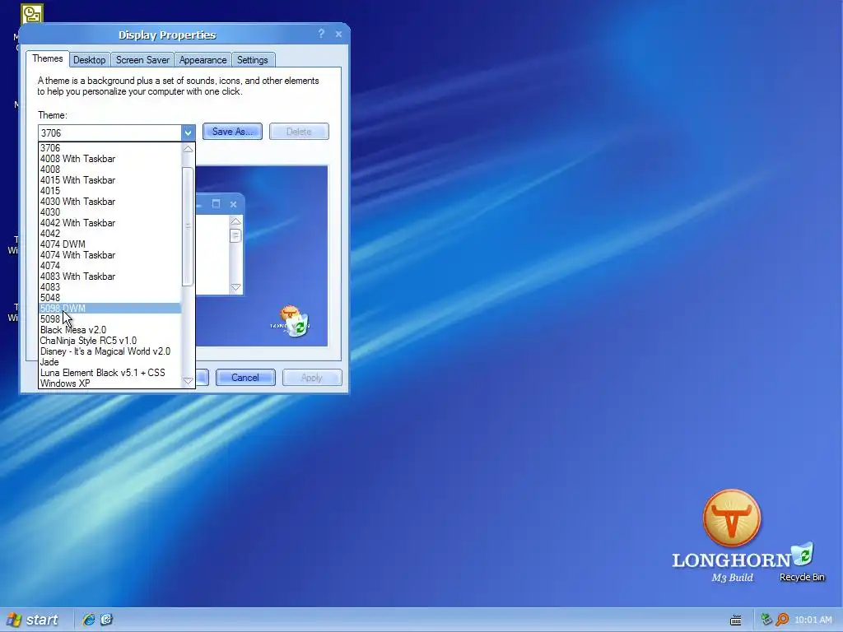Image resolution: width=843 pixels, height=632 pixels.
Task: Click the theme list scroll down arrow
Action: point(188,381)
